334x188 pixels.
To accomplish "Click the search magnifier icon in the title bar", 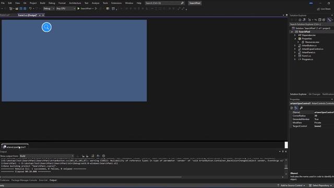I will [x=182, y=3].
